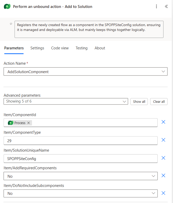Click the Show all button

[x=139, y=102]
